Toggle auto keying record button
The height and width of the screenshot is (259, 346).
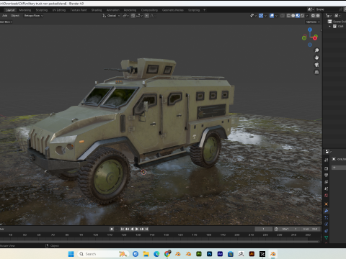112,229
